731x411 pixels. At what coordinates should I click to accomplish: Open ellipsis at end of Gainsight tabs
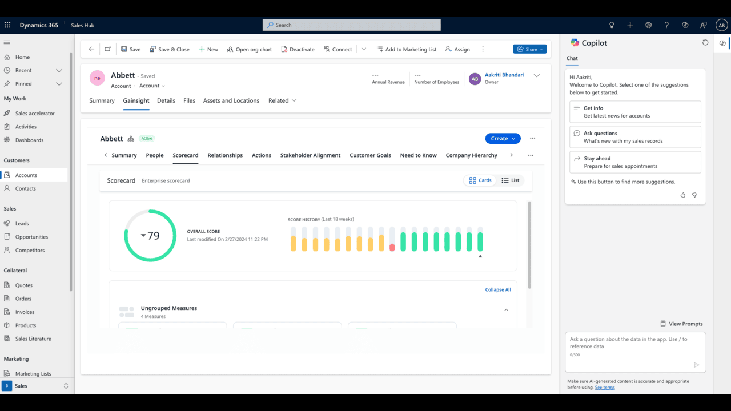click(531, 155)
